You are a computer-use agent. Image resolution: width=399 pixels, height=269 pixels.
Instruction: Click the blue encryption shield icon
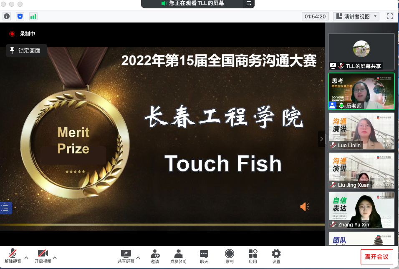pyautogui.click(x=20, y=16)
